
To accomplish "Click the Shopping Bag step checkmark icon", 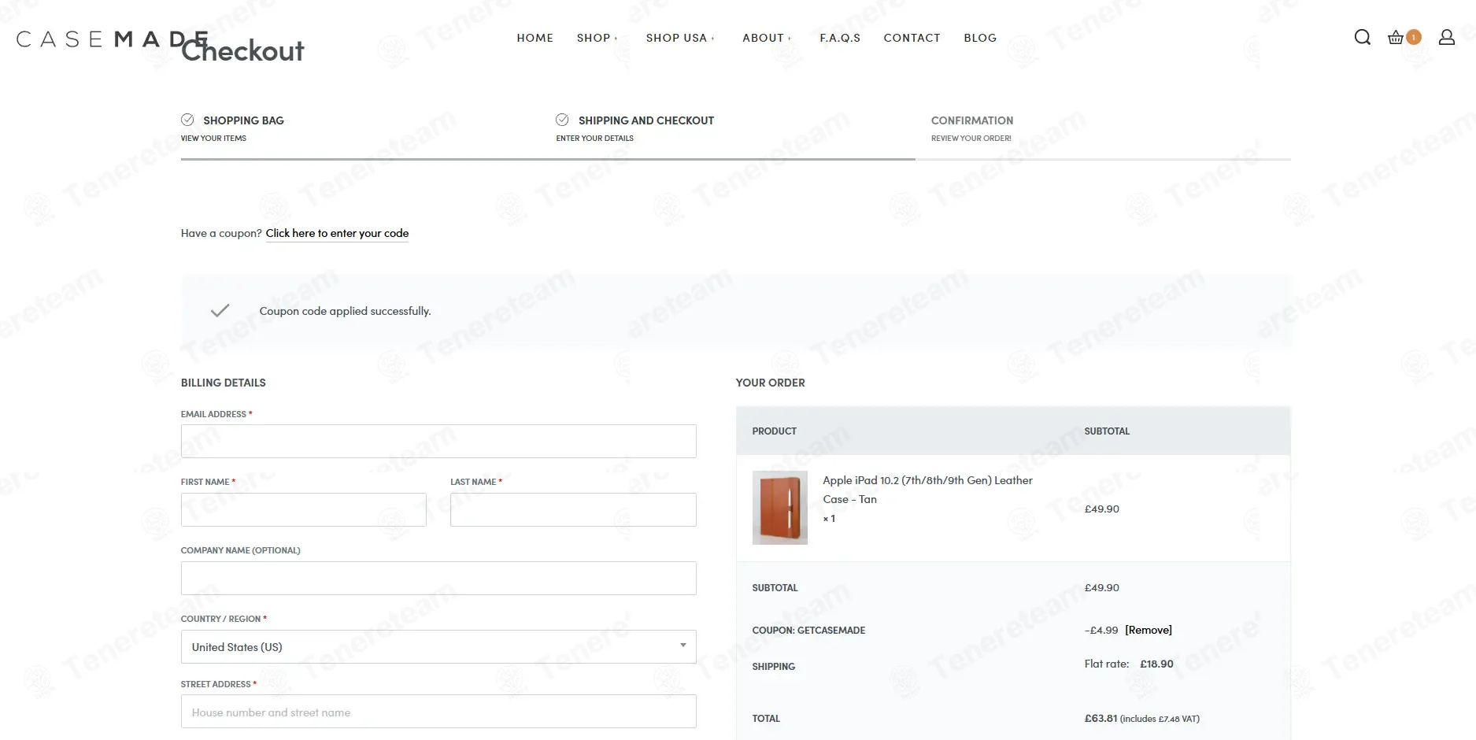I will tap(187, 120).
